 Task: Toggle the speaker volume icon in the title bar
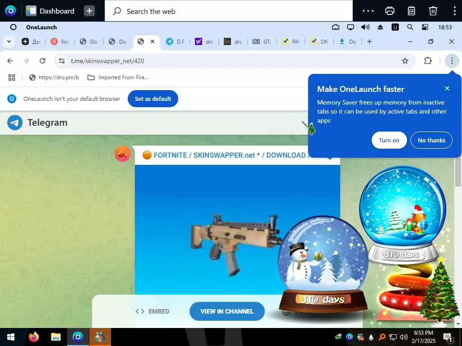[x=365, y=27]
